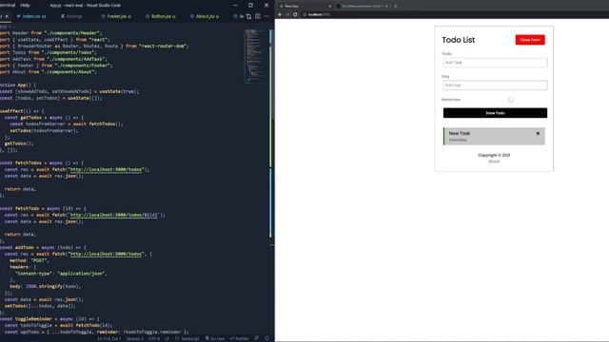Click the split editor icon
The width and height of the screenshot is (609, 342).
(x=258, y=16)
